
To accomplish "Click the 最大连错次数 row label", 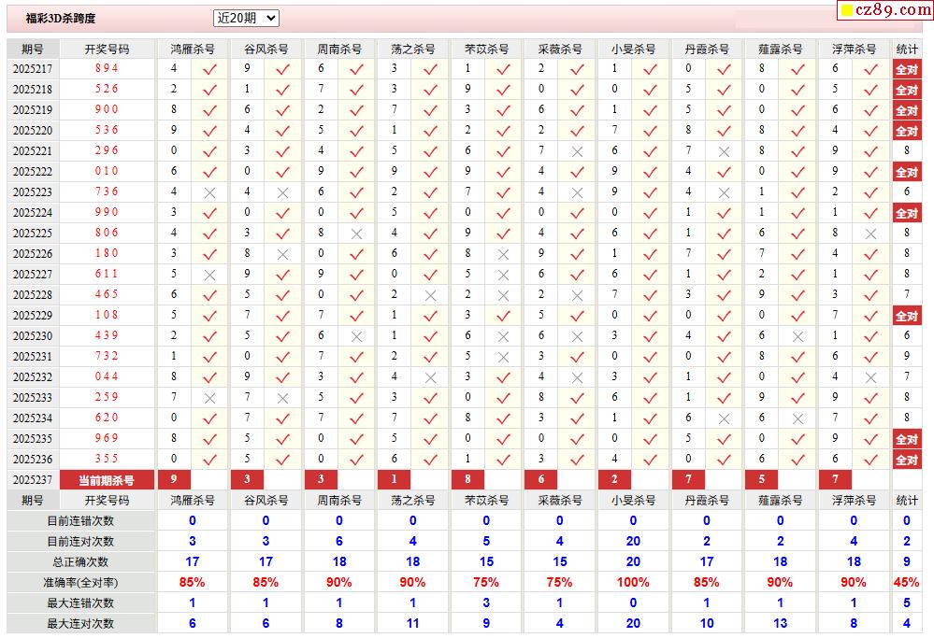I will point(80,603).
